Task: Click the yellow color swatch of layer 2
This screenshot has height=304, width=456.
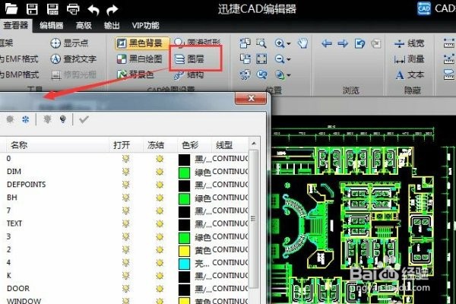Action: (184, 251)
